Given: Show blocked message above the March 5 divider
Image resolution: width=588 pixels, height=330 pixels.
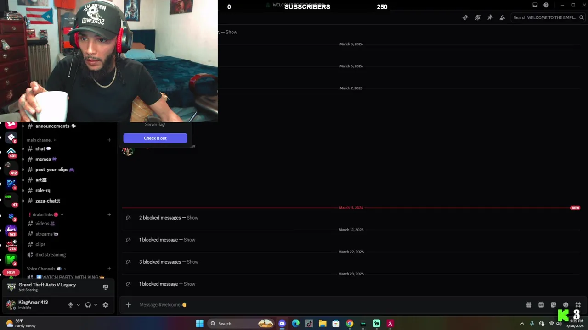Looking at the screenshot, I should (231, 32).
